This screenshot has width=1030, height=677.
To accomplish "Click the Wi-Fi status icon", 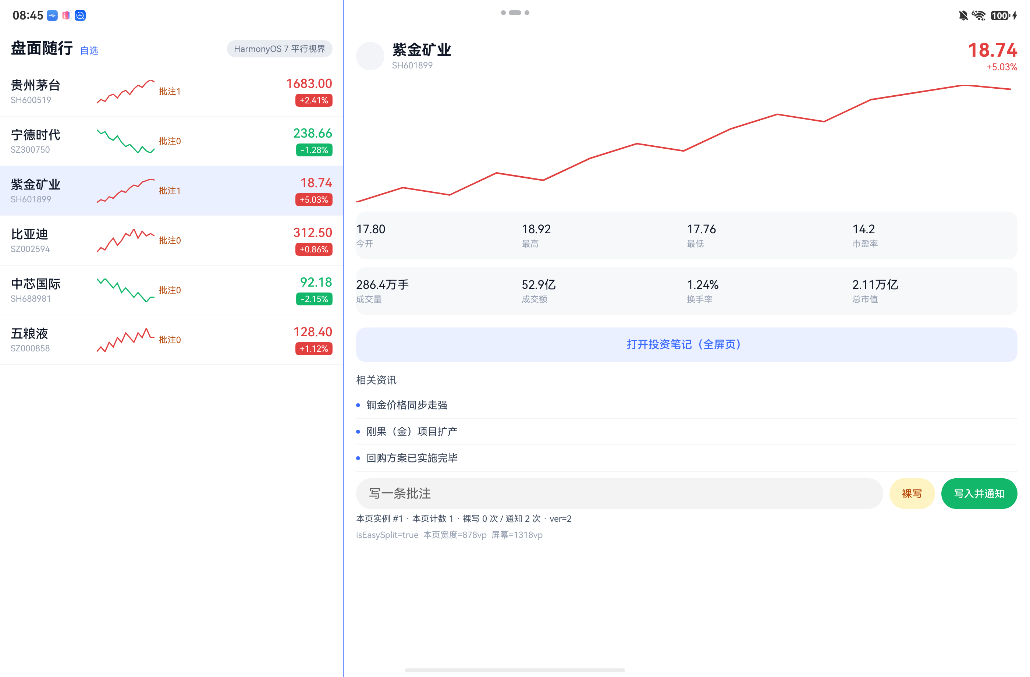I will 979,15.
